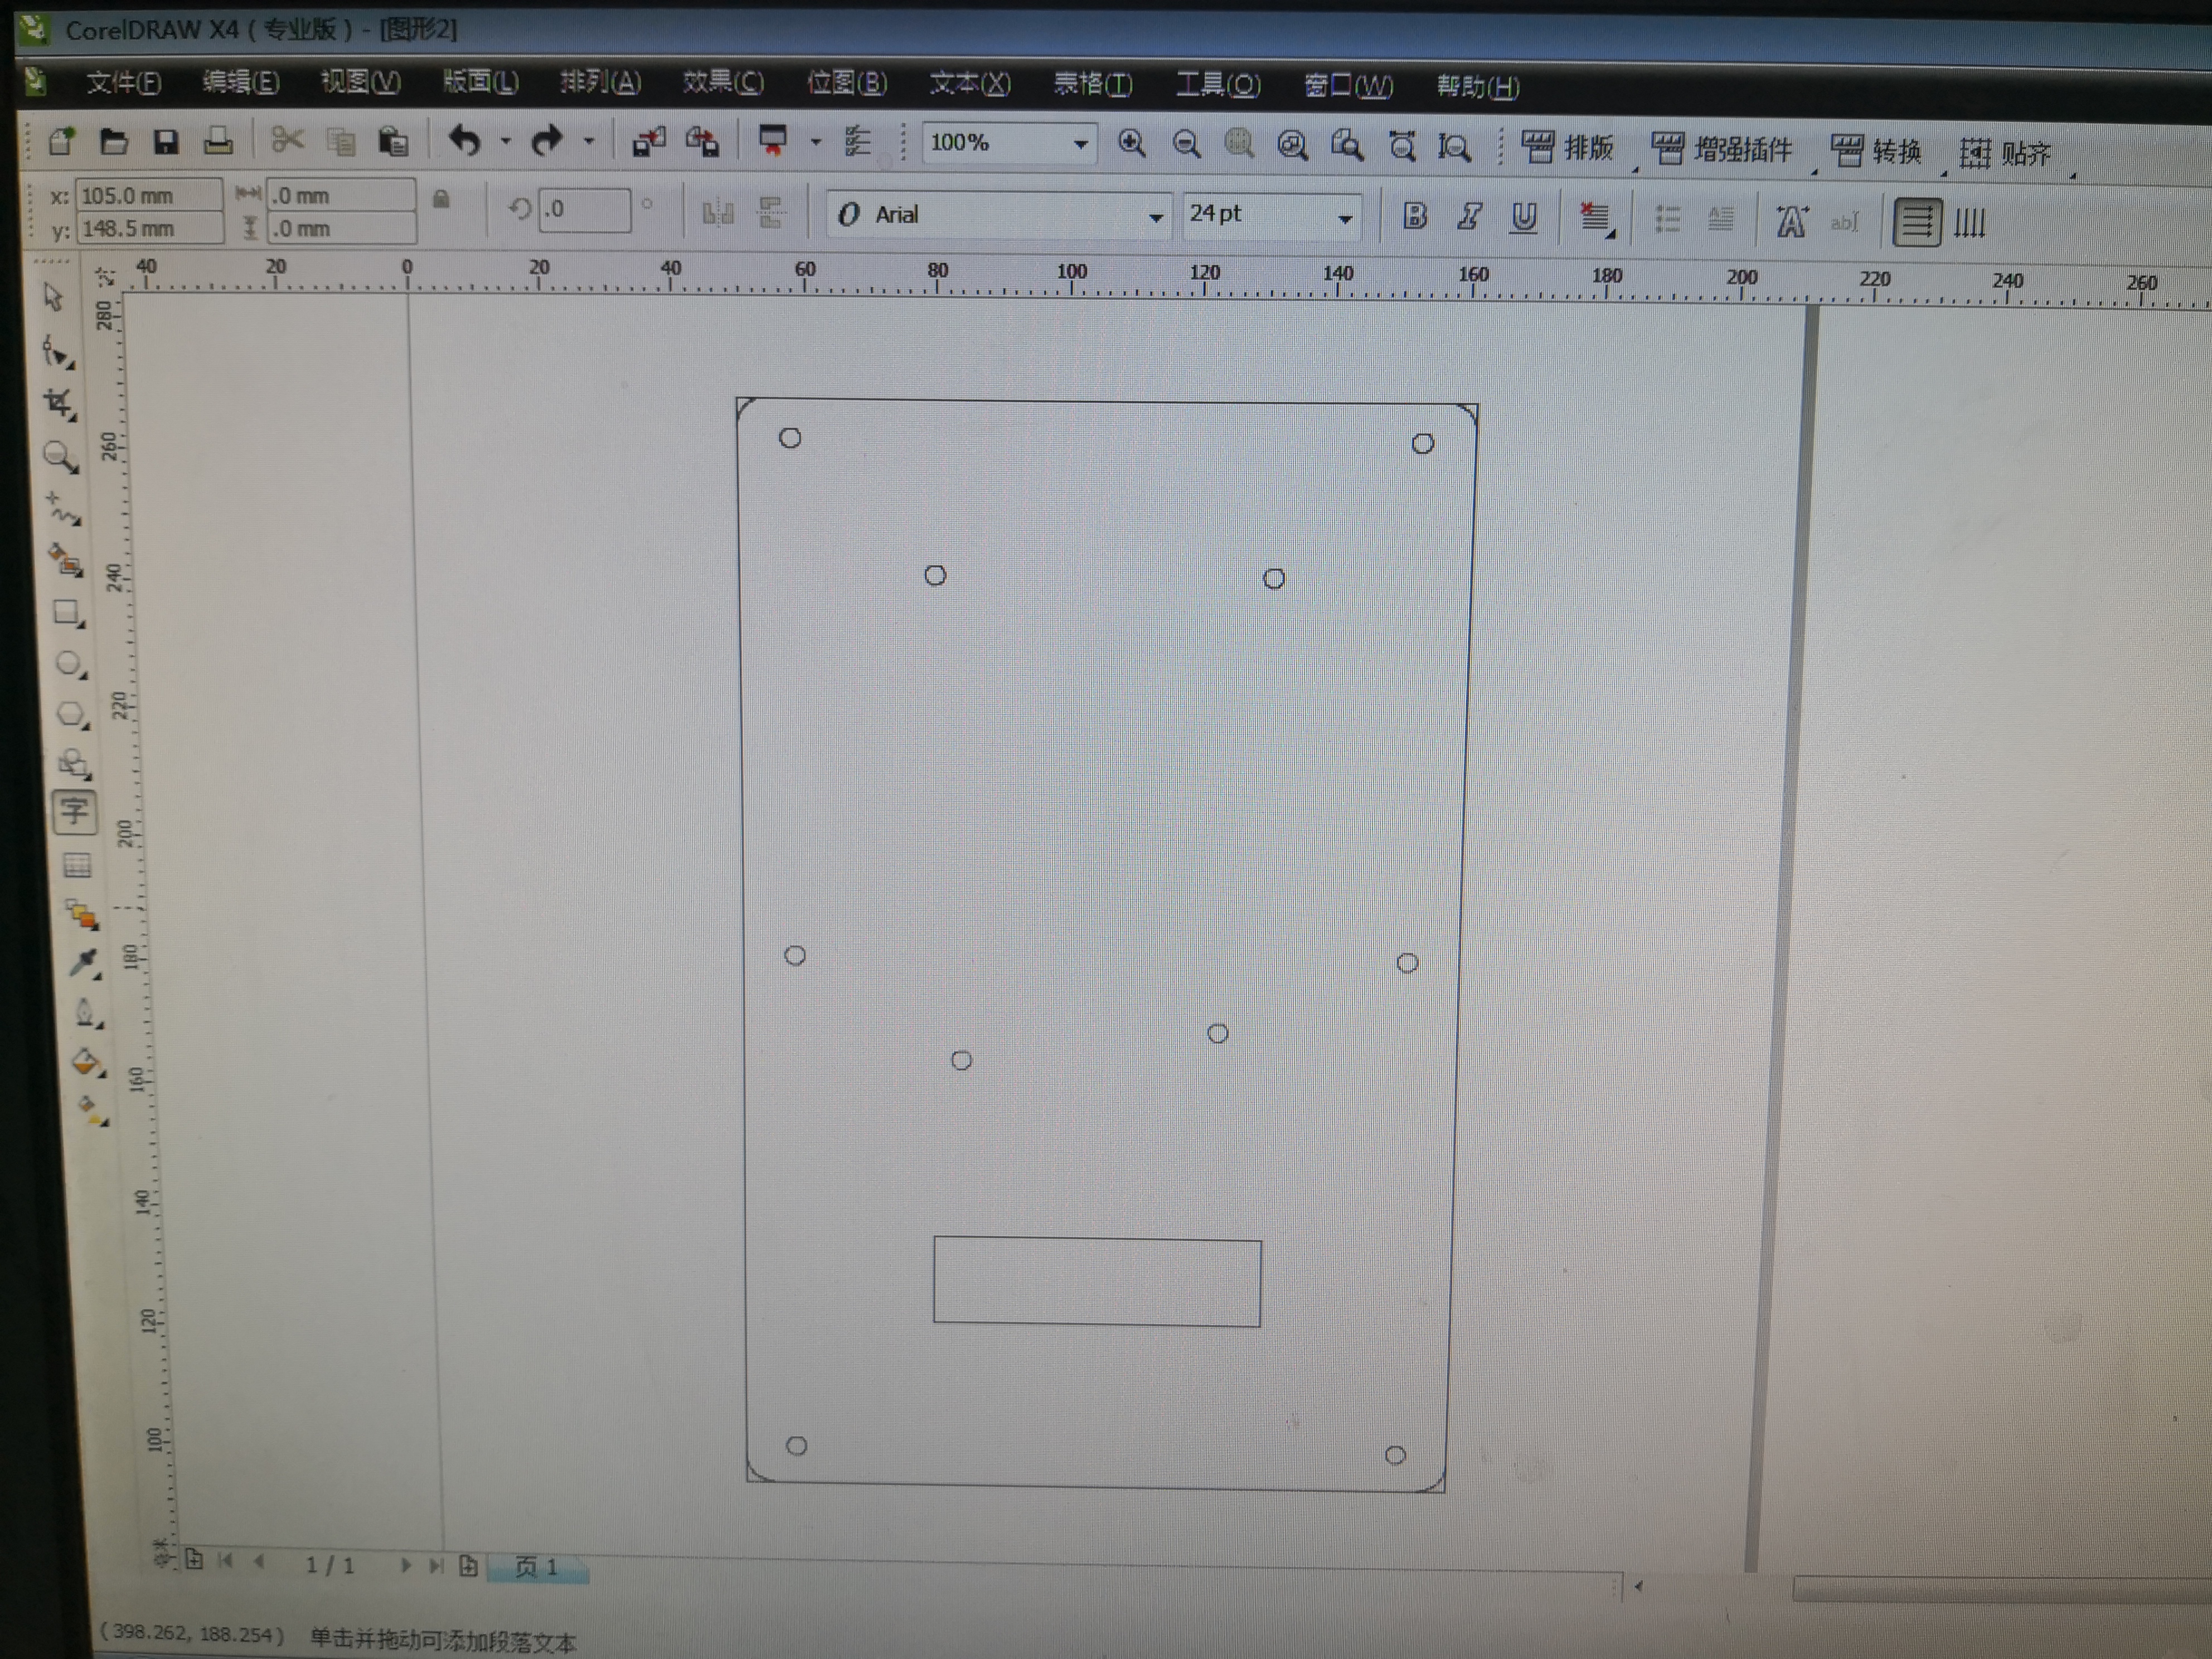Toggle bullet list formatting

click(x=1666, y=219)
